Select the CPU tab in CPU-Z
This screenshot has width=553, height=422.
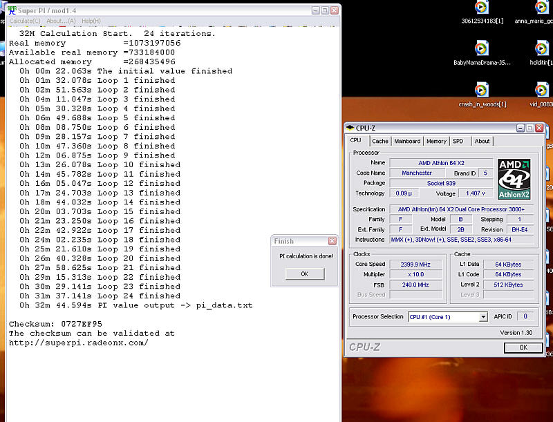355,140
